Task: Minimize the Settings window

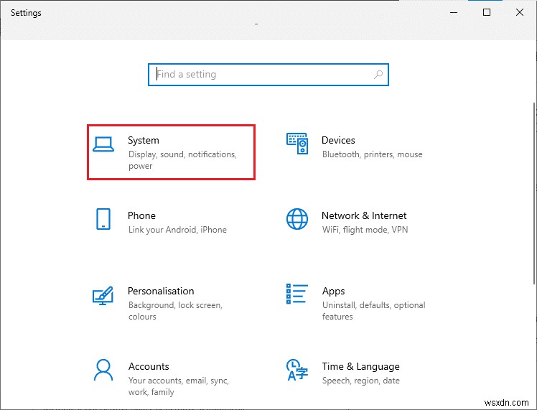Action: tap(454, 13)
